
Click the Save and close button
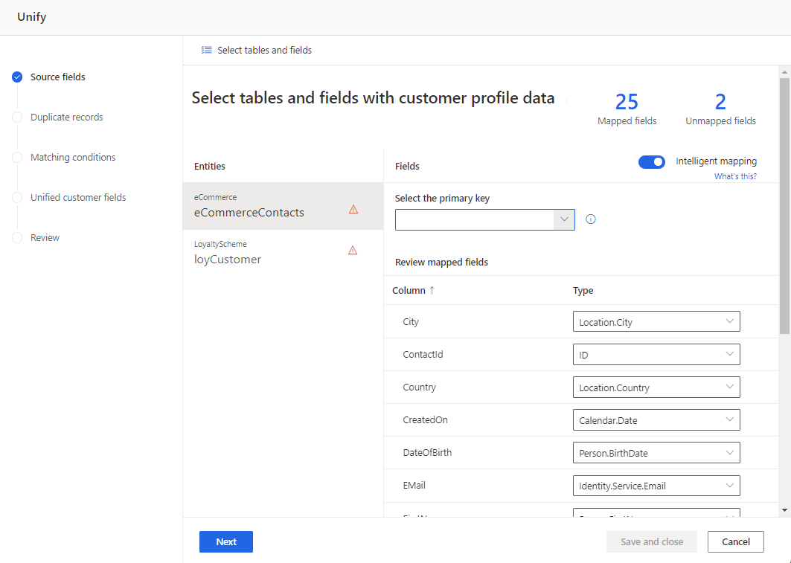652,542
